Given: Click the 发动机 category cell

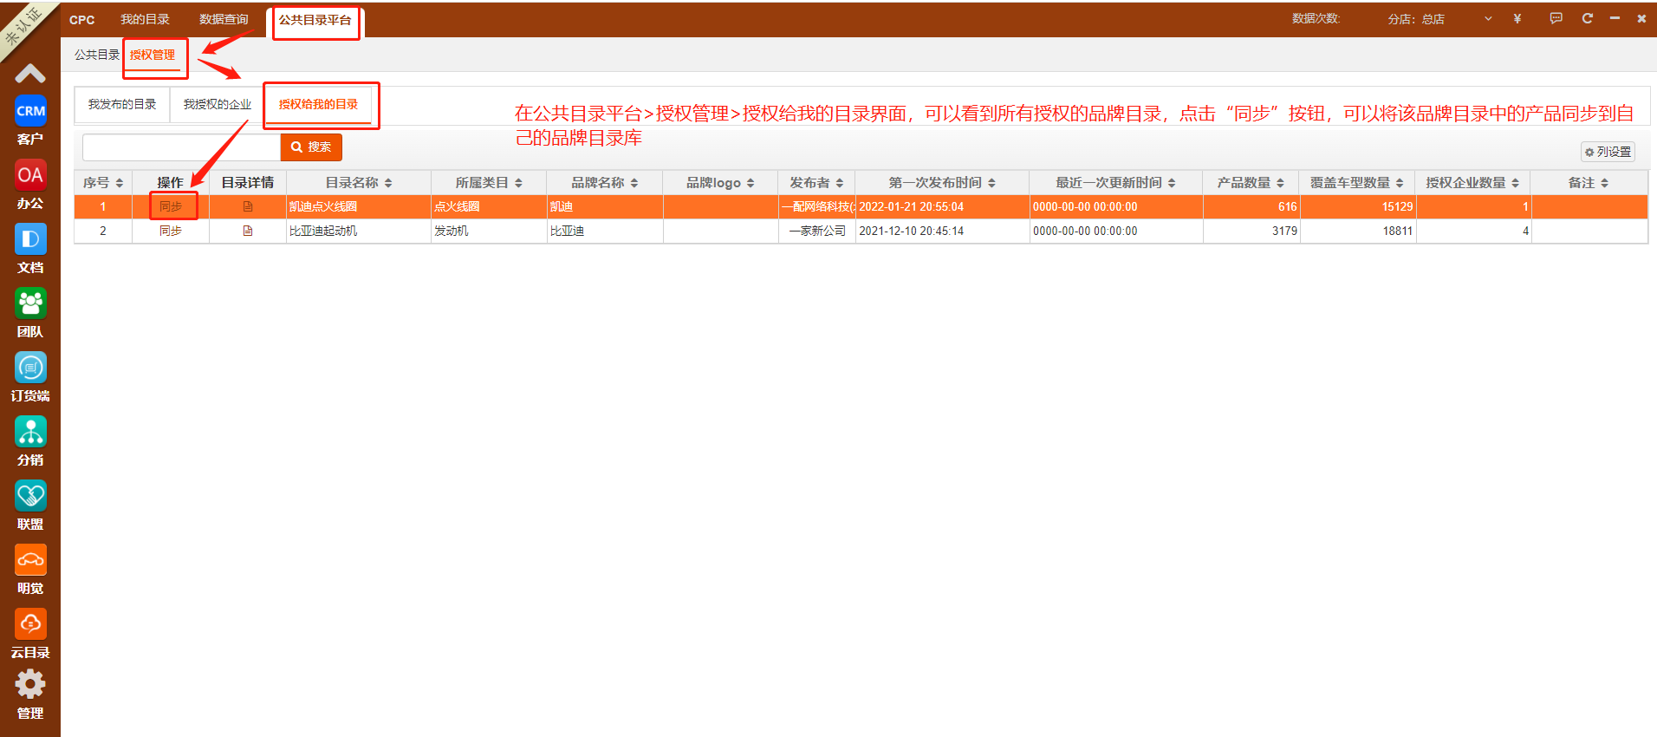Looking at the screenshot, I should (x=489, y=231).
